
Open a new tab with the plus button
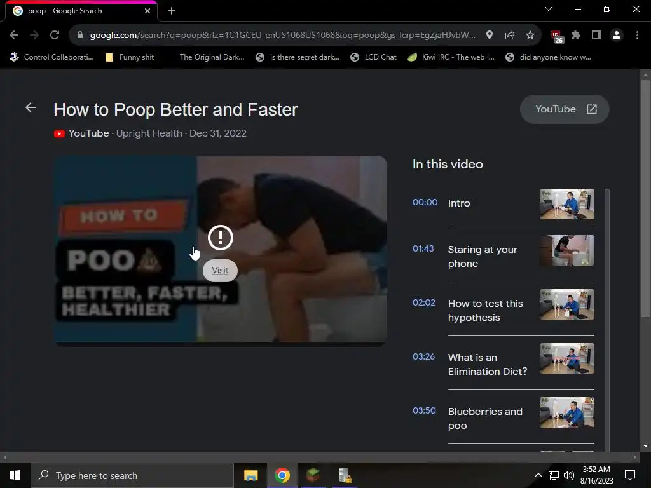[172, 11]
